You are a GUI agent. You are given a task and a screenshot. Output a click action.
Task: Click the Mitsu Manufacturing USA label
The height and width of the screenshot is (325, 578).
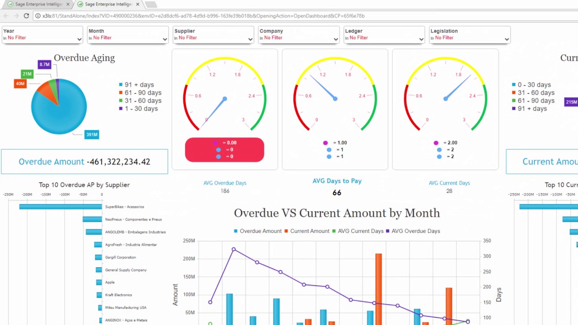tap(126, 307)
